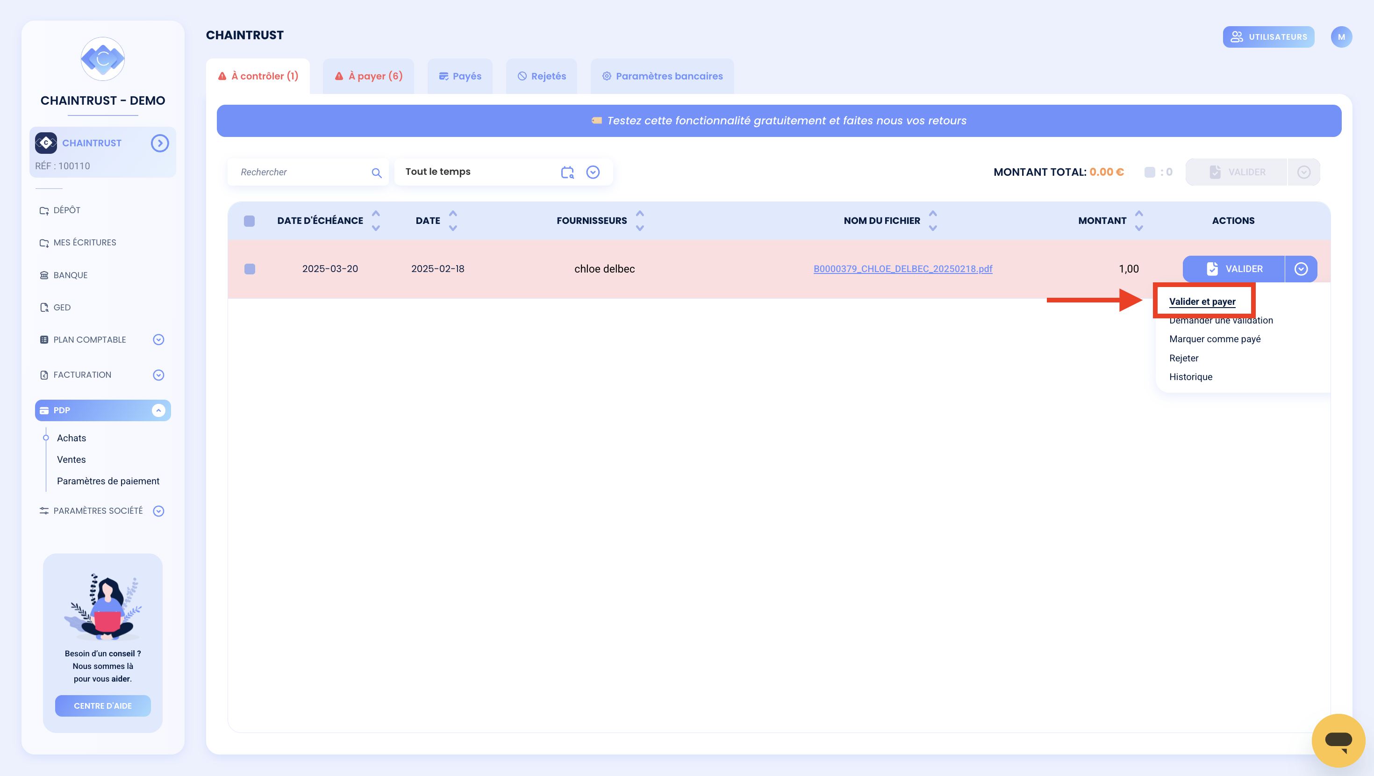Screen dimensions: 1374x776
Task: Open the chat support bubble
Action: coord(1338,740)
